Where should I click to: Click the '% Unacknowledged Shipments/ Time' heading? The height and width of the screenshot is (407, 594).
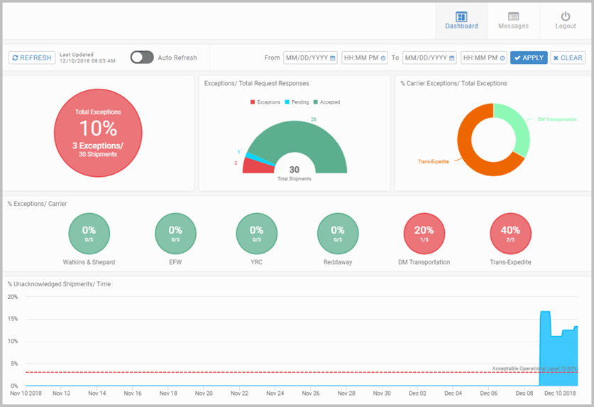click(59, 284)
